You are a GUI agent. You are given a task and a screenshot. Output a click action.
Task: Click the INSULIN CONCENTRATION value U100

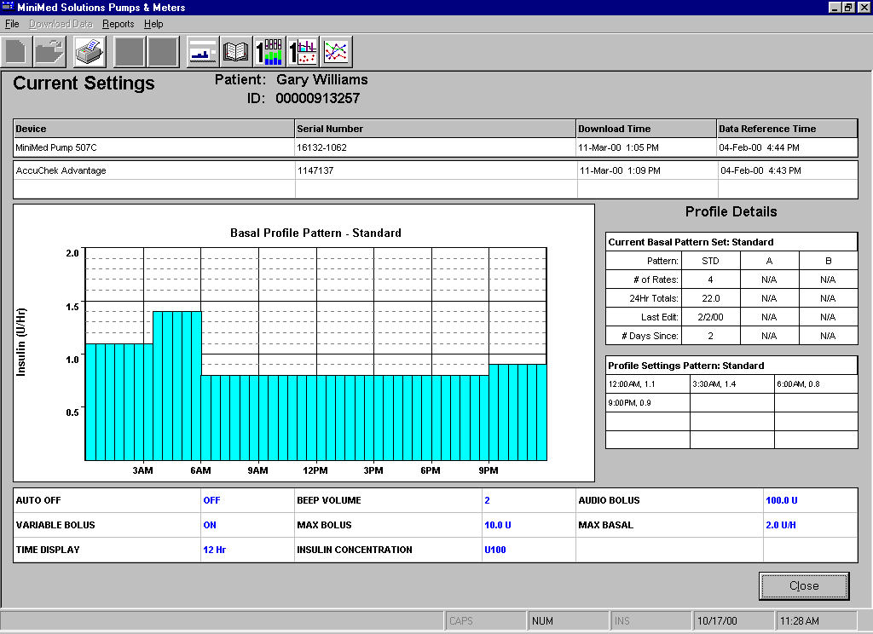point(495,550)
